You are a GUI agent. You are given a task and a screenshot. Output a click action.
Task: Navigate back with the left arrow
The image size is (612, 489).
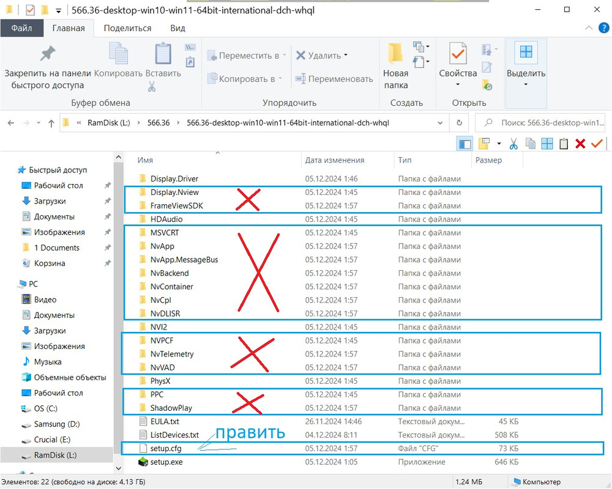tap(11, 123)
